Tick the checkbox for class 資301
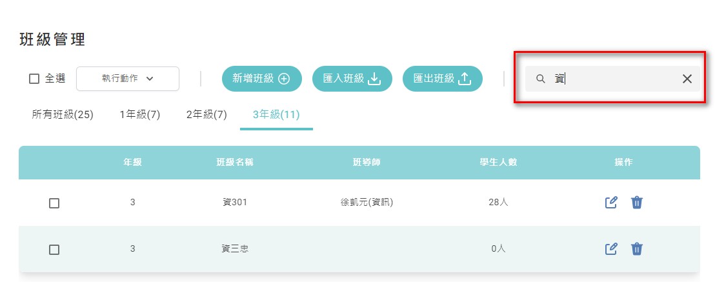Viewport: 715px width, 282px height. tap(54, 203)
